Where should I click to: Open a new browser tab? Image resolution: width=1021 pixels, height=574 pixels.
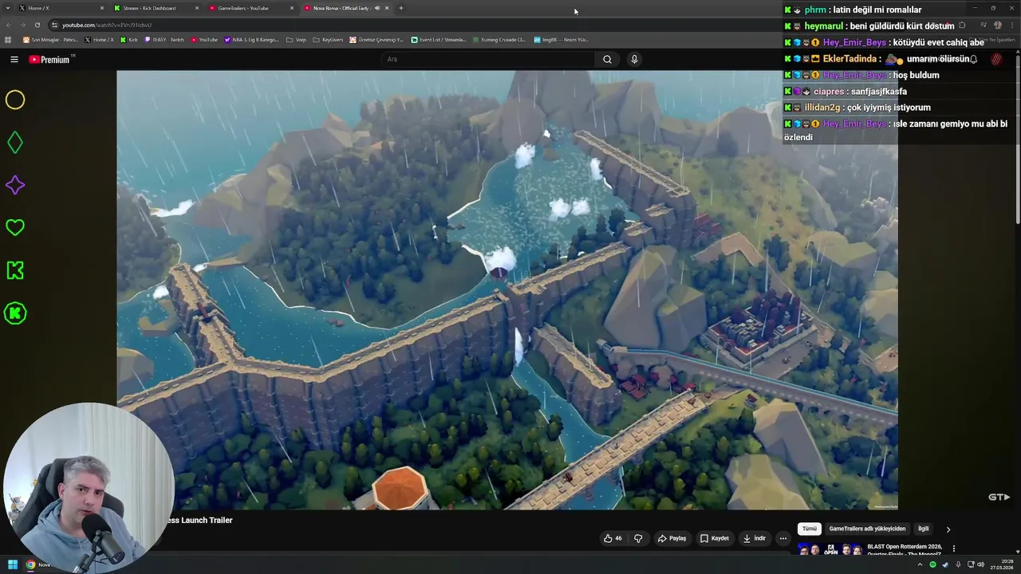click(x=401, y=8)
